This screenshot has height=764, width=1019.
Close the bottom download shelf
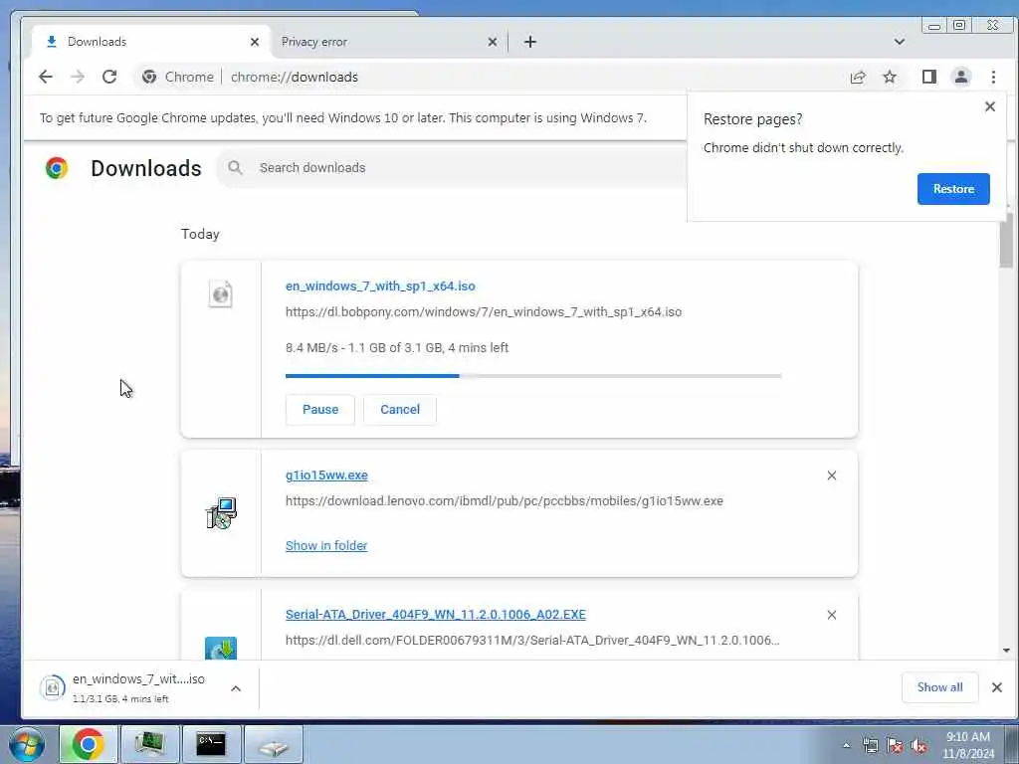point(997,687)
